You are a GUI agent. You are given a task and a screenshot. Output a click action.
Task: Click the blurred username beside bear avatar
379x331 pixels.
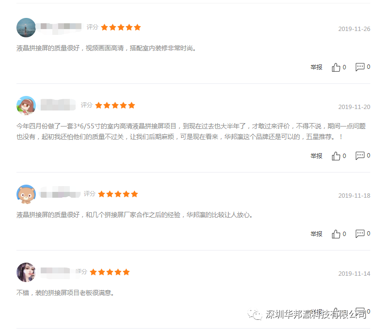click(61, 194)
